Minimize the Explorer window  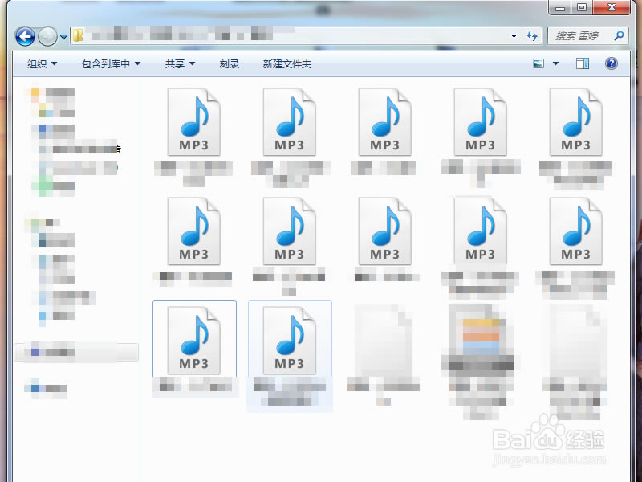[560, 7]
